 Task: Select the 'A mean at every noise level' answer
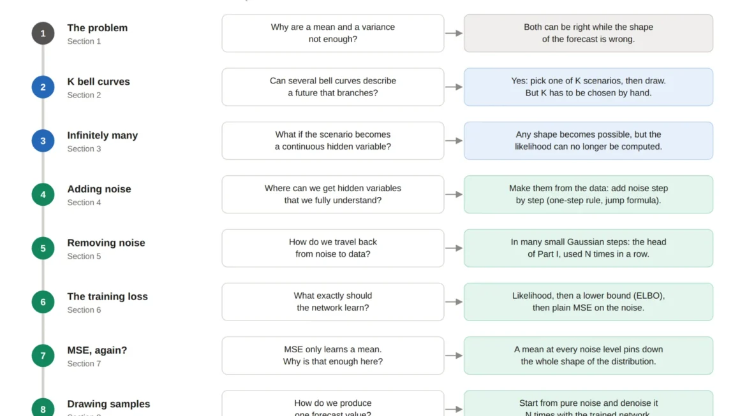tap(588, 355)
